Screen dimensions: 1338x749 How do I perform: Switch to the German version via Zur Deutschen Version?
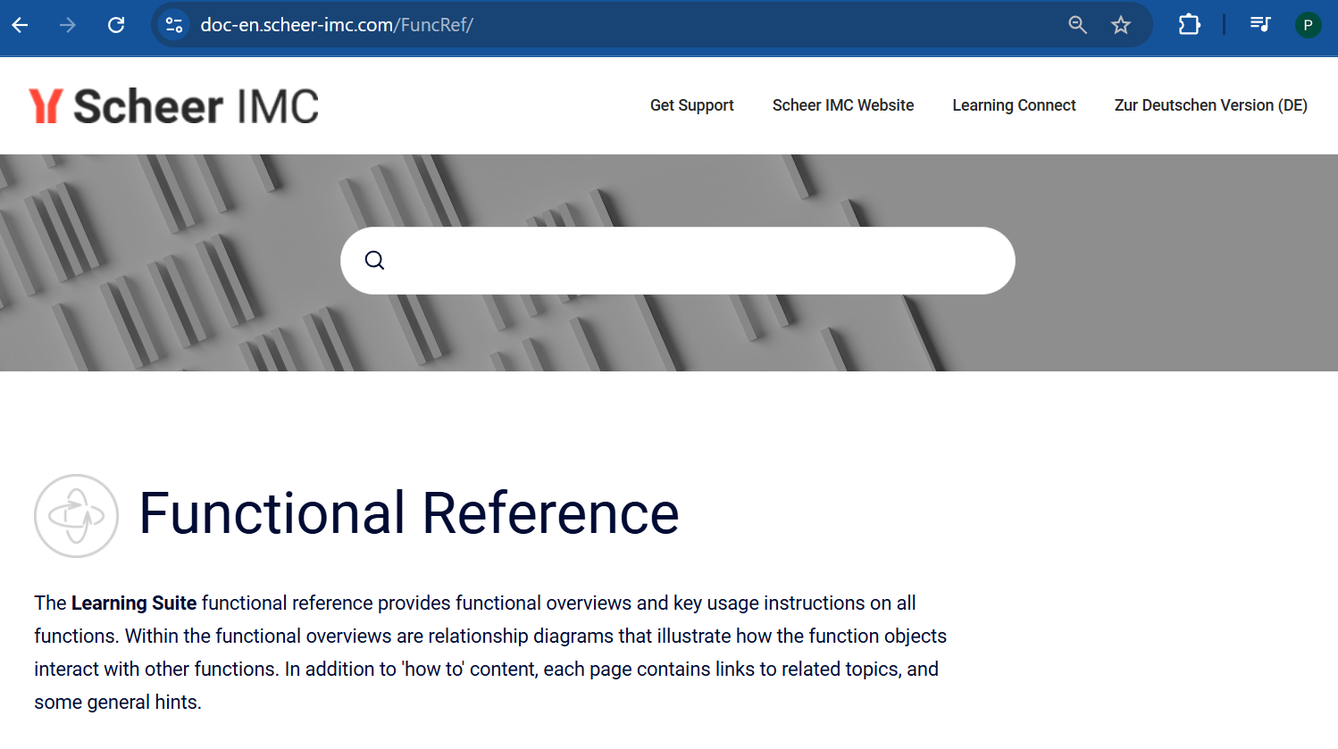pos(1210,104)
